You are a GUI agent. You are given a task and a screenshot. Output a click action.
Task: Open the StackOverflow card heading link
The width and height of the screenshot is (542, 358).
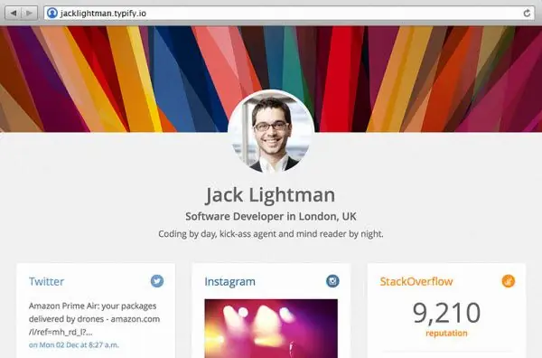[x=416, y=281]
